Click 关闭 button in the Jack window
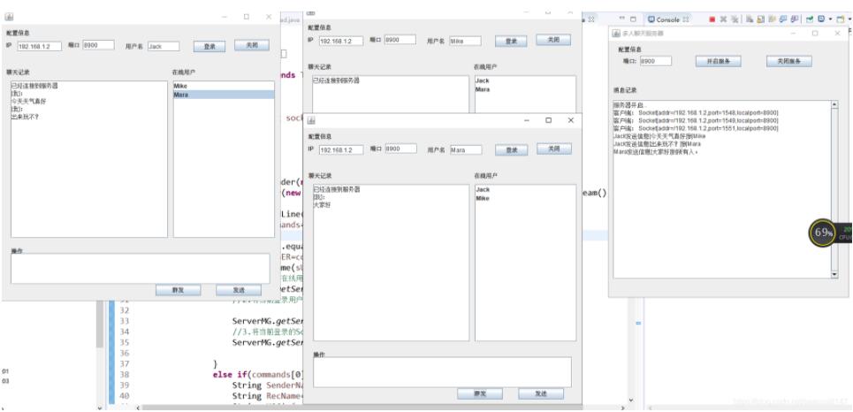 point(252,45)
